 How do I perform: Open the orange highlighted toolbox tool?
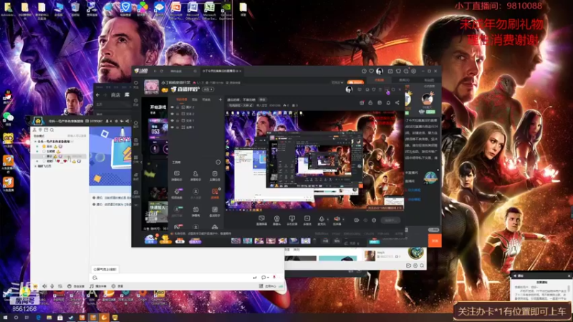[x=214, y=192]
